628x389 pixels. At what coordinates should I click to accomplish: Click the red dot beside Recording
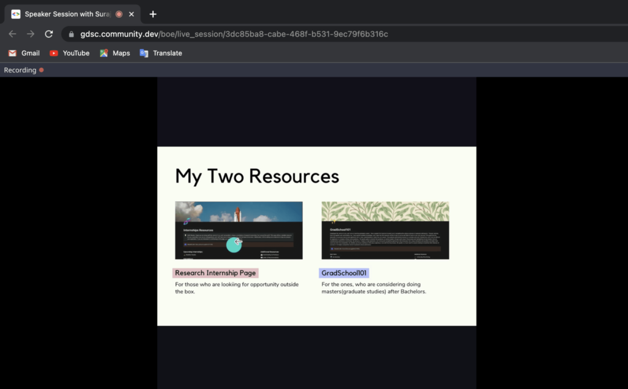[x=42, y=70]
